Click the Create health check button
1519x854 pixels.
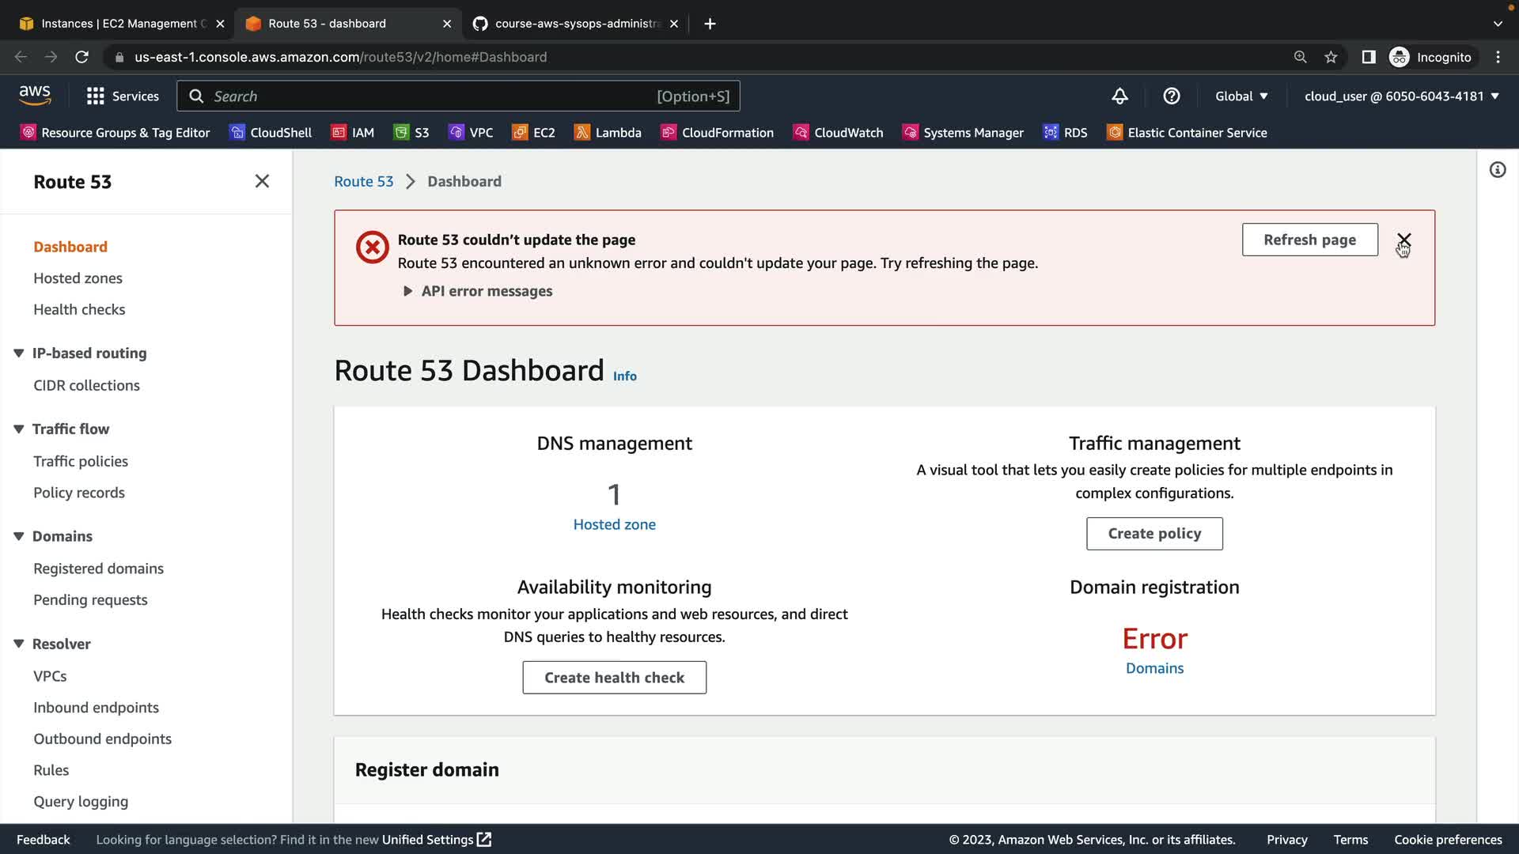[x=614, y=678]
